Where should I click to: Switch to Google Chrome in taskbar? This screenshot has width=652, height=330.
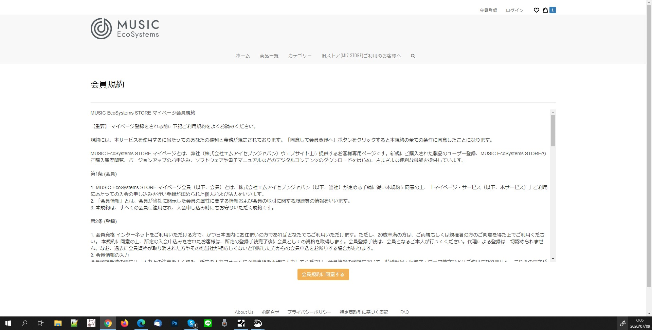pyautogui.click(x=108, y=323)
